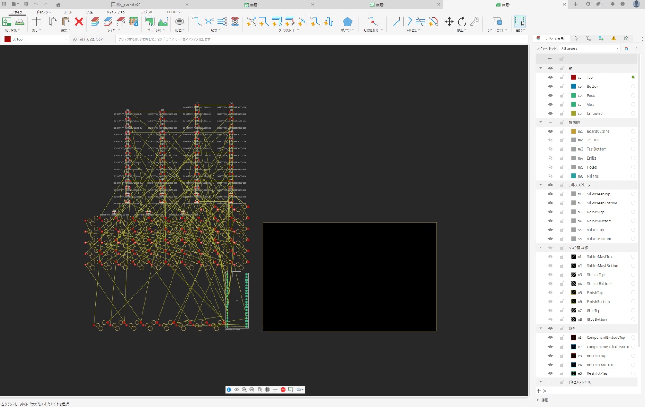645x407 pixels.
Task: Set Pads as the active layer
Action: pyautogui.click(x=633, y=95)
